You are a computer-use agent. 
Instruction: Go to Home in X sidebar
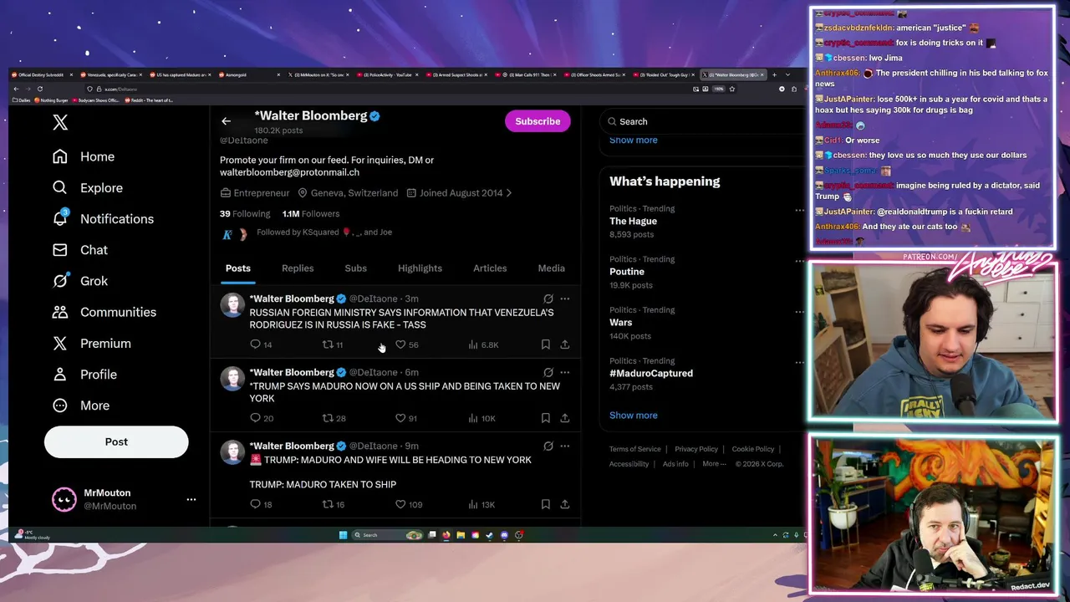coord(84,156)
